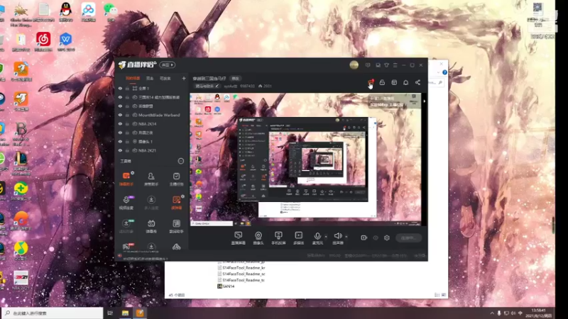Expand the side panel arrow at the preview edge
Screen dimensions: 568x319
[424, 101]
